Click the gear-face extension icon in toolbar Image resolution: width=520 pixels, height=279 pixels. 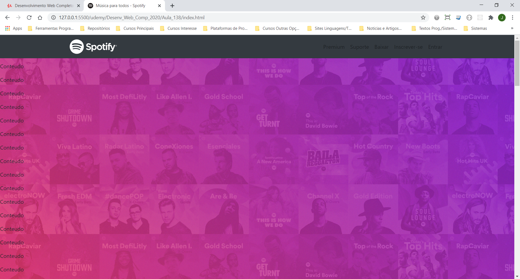[437, 18]
